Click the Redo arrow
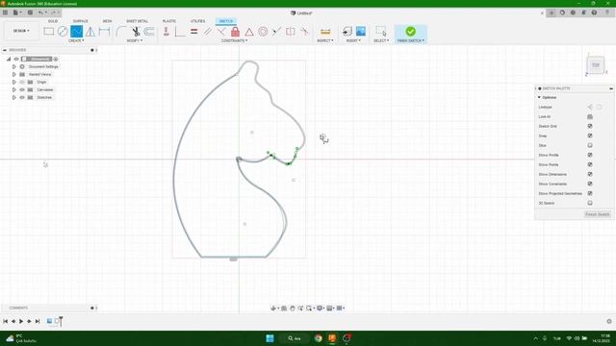The width and height of the screenshot is (616, 346). pos(54,12)
